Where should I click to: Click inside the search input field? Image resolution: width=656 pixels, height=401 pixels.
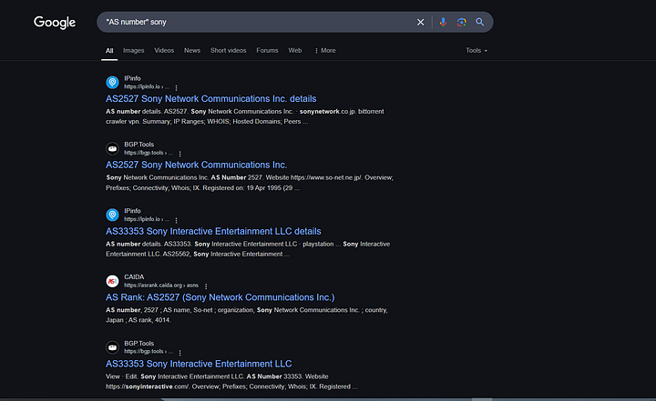point(255,22)
